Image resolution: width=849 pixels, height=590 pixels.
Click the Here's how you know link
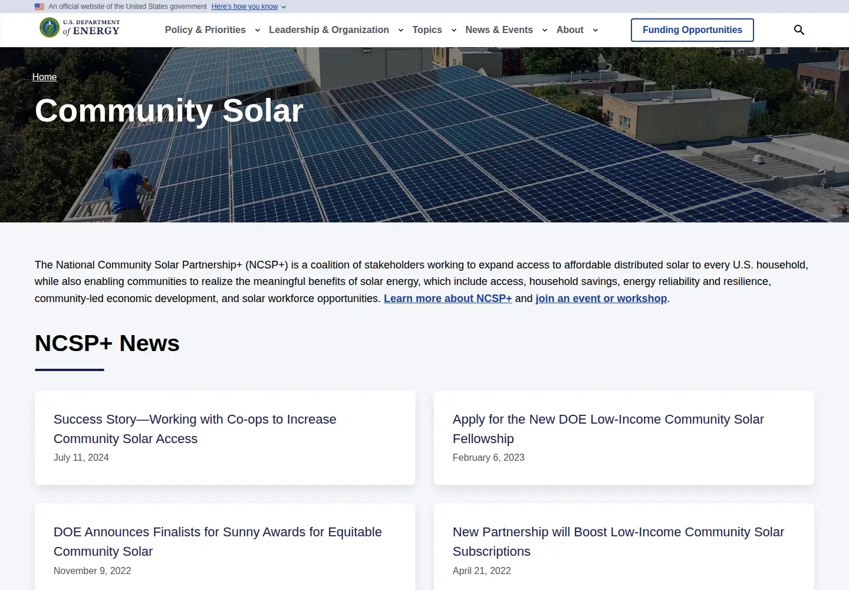click(245, 7)
